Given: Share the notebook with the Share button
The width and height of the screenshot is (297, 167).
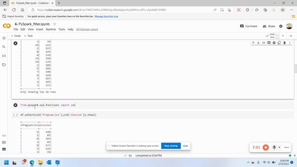Looking at the screenshot, I should coord(269,26).
